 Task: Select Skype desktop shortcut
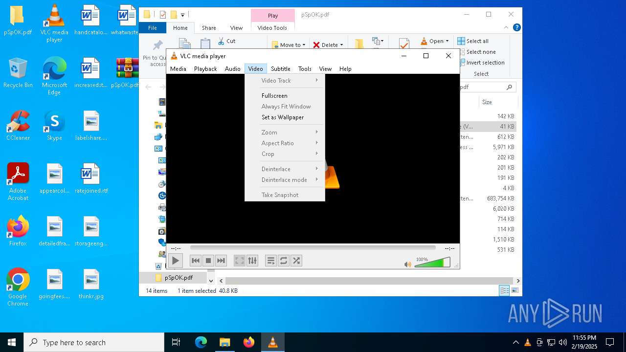54,126
